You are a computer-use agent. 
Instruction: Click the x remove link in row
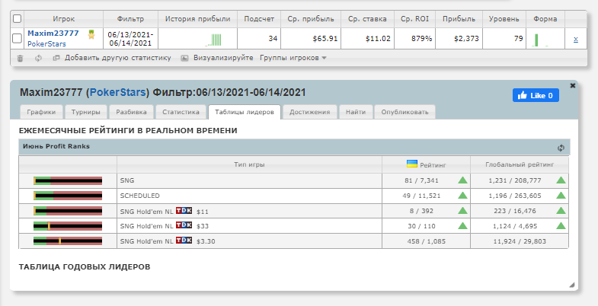[575, 39]
